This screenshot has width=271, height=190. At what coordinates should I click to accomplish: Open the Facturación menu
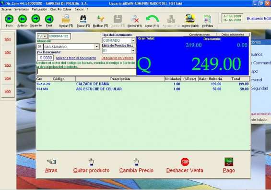[x=39, y=9]
